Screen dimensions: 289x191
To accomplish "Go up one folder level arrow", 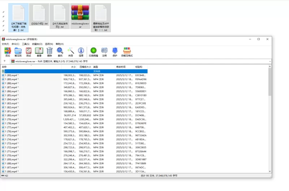I will [x=5, y=61].
